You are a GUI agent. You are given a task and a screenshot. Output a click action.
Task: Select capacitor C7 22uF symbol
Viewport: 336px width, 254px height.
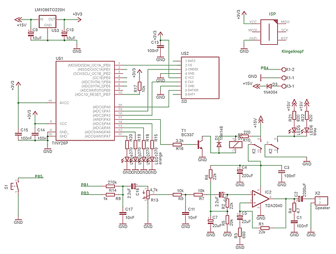(211, 221)
